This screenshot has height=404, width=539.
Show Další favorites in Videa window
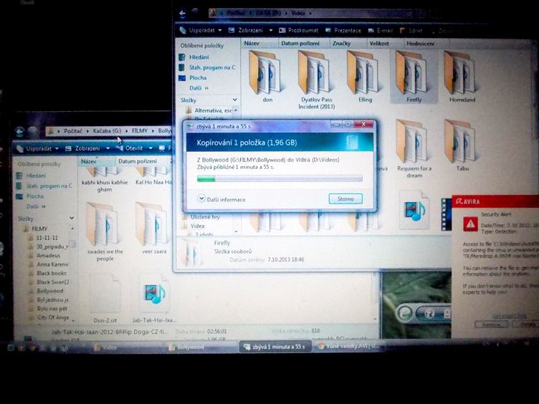[199, 88]
